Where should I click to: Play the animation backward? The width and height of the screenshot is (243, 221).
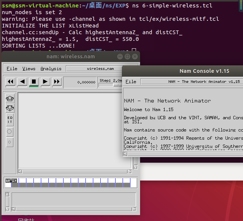22,82
